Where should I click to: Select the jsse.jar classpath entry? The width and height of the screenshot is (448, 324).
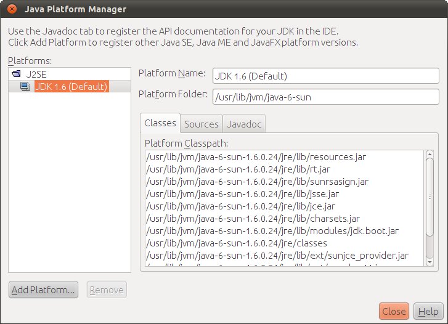[x=284, y=193]
